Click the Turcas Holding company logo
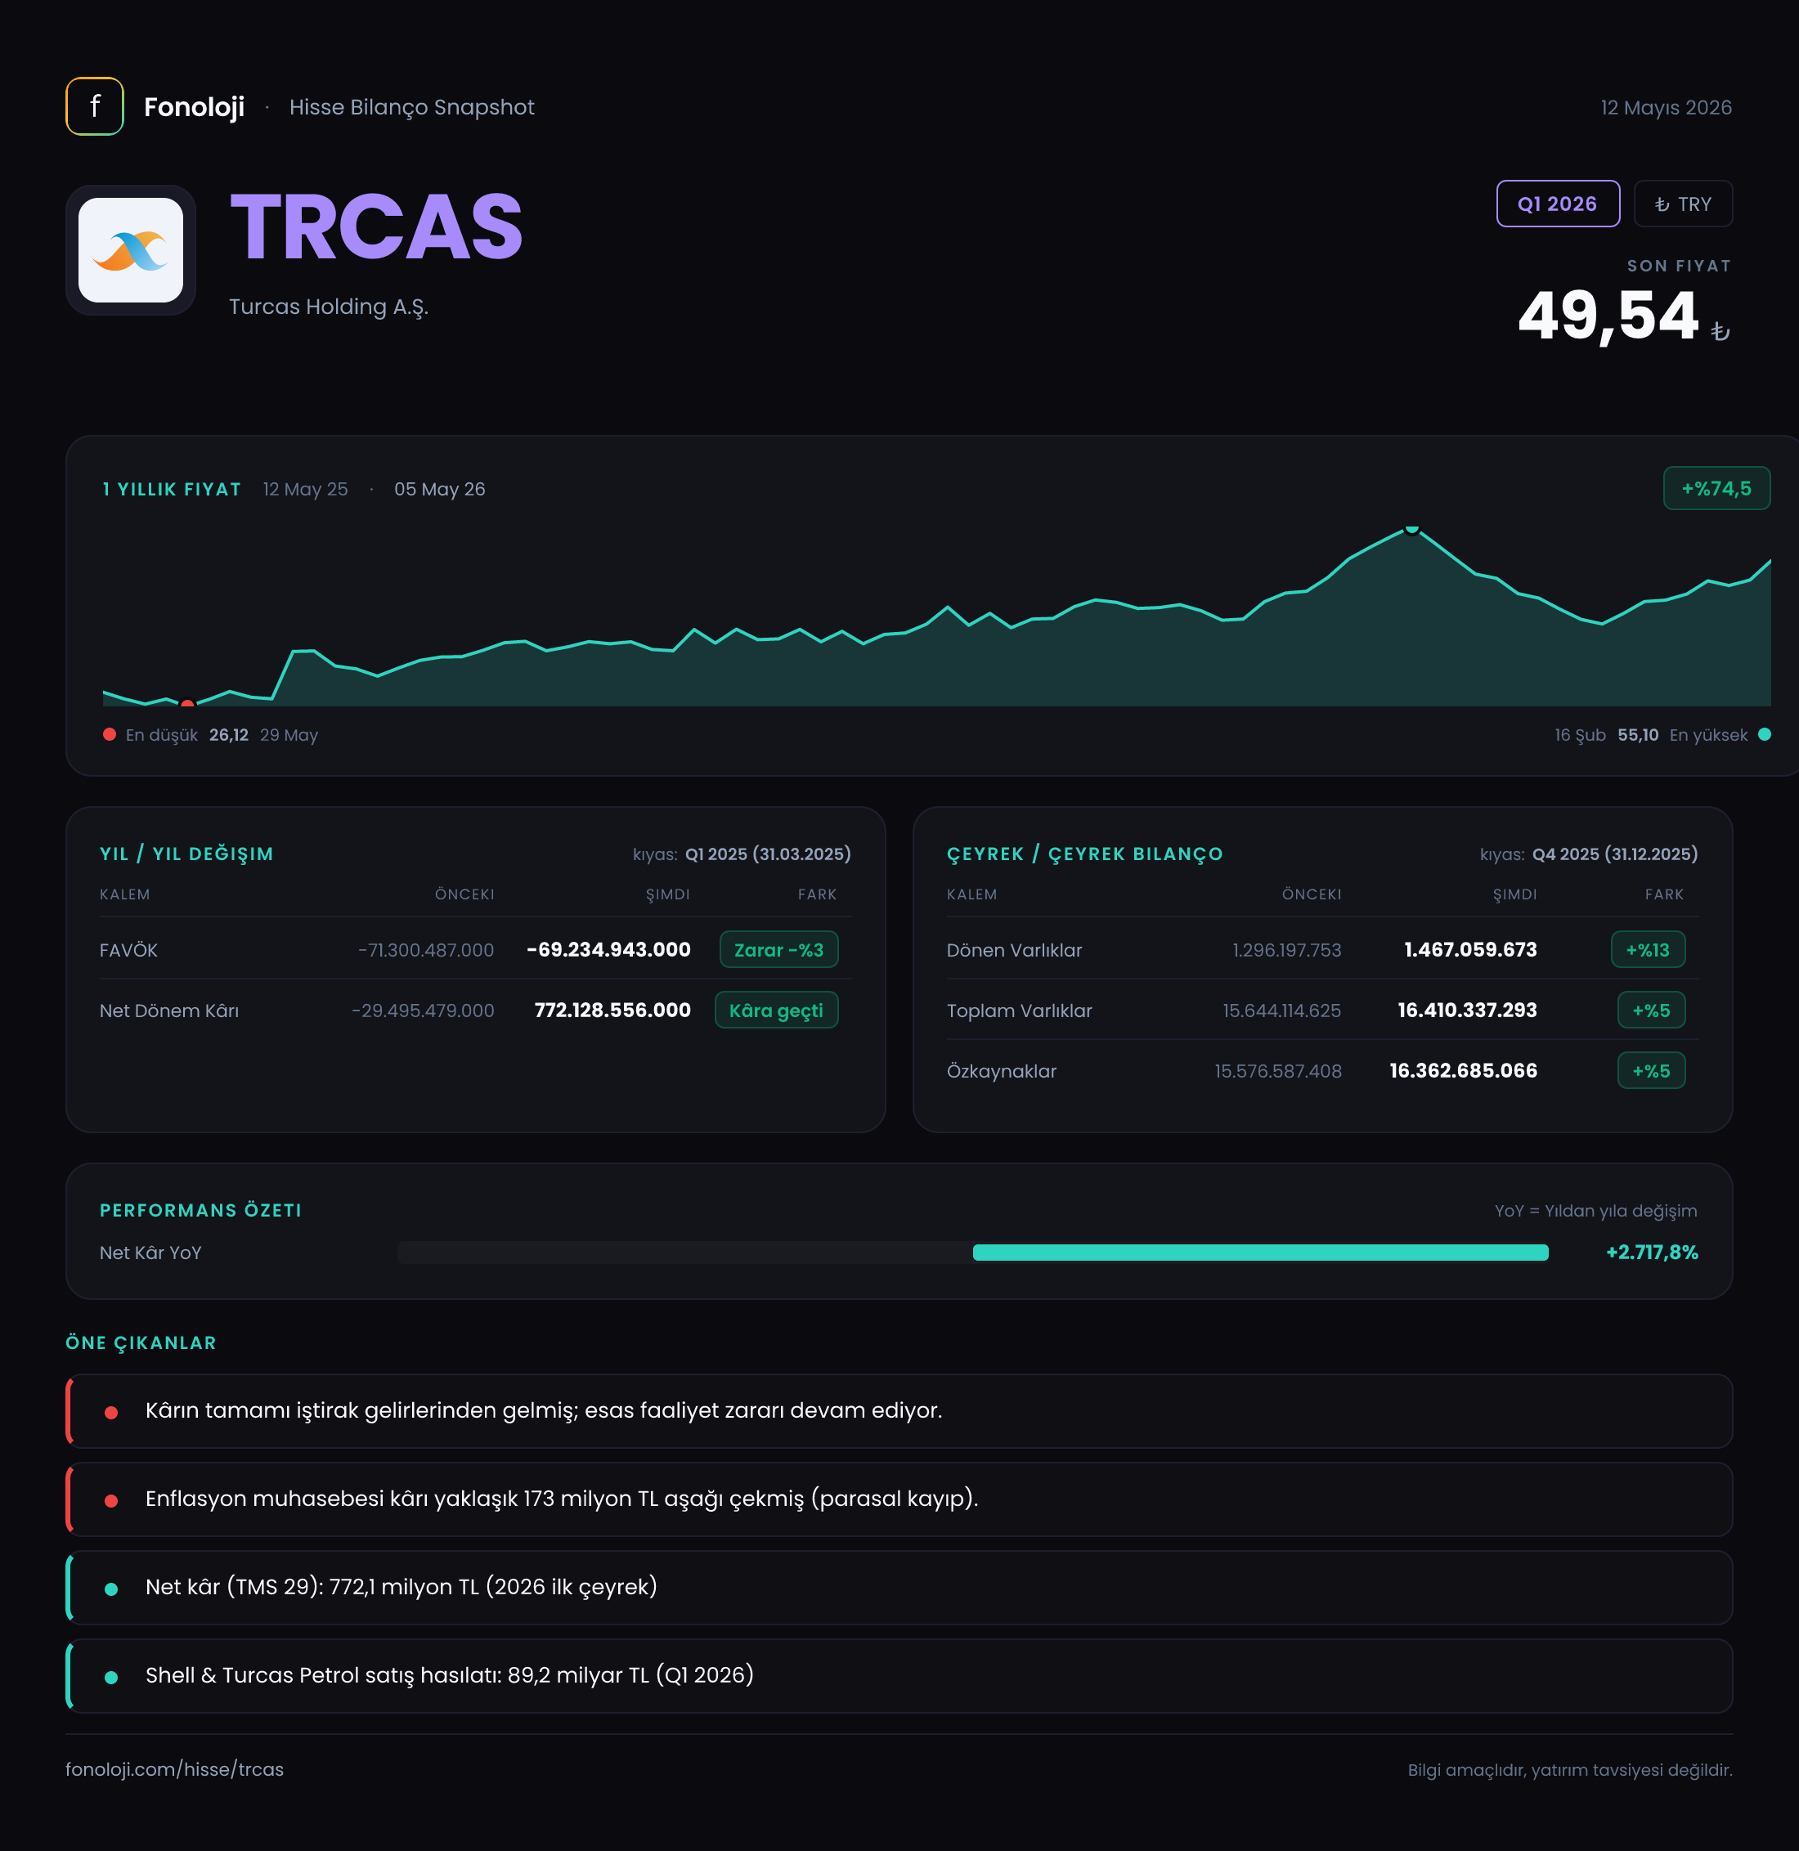 (x=130, y=250)
